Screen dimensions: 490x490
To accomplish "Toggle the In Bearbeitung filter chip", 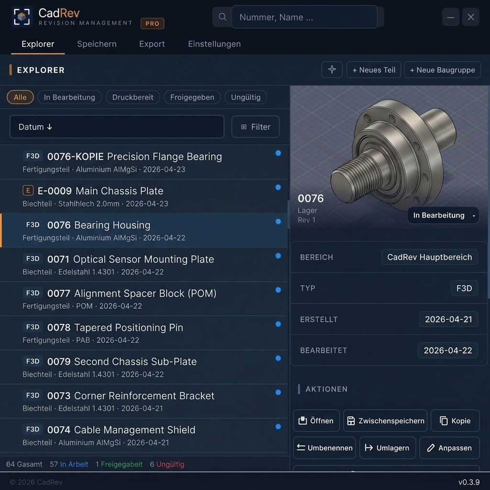I will coord(69,97).
